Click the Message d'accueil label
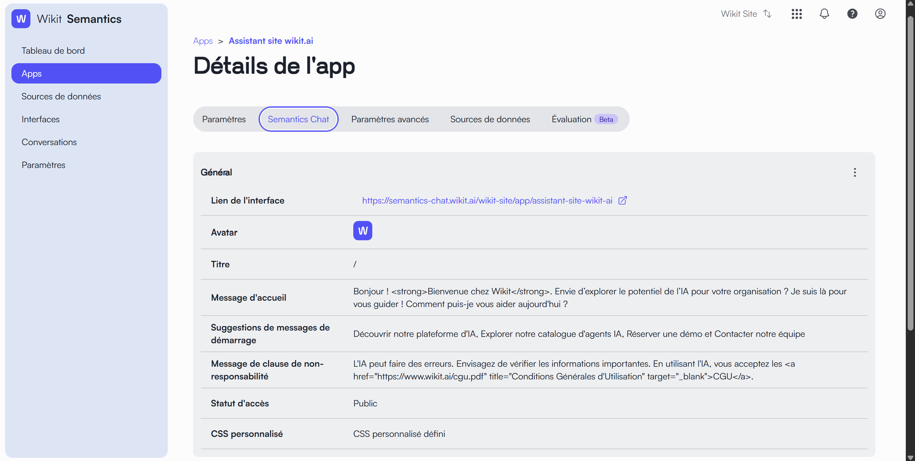Viewport: 915px width, 461px height. [x=249, y=298]
